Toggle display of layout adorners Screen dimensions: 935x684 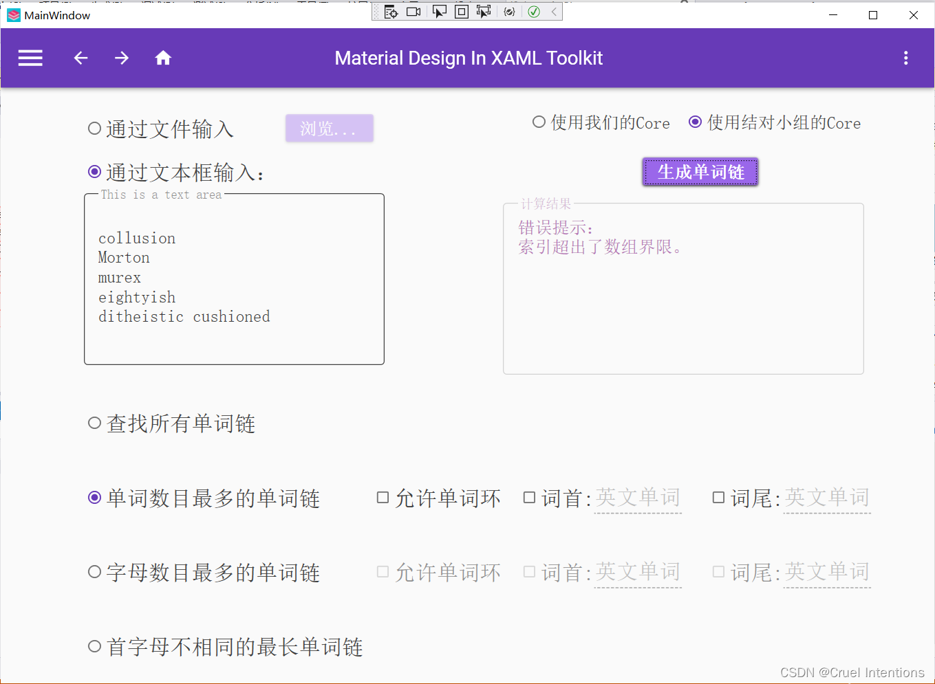click(x=461, y=11)
